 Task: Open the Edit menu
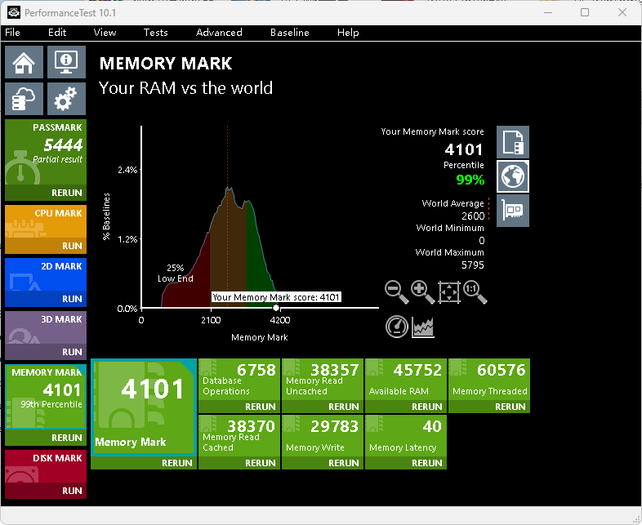coord(57,33)
